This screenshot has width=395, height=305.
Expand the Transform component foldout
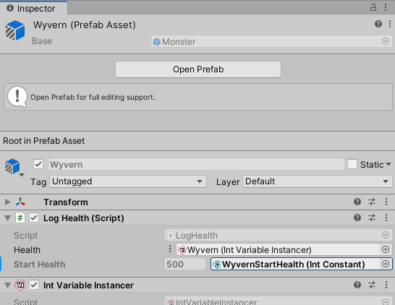click(7, 202)
